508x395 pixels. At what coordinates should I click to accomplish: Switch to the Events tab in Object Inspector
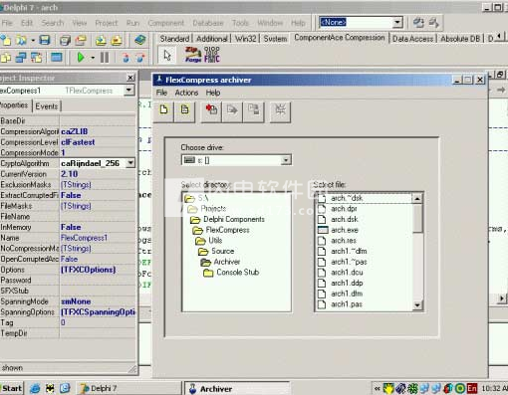point(47,106)
